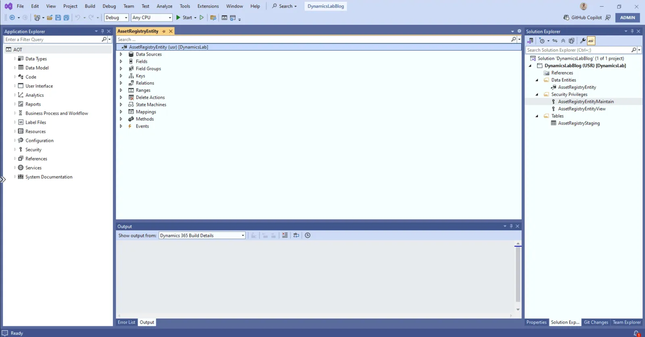Click the green Start button

pyautogui.click(x=184, y=18)
